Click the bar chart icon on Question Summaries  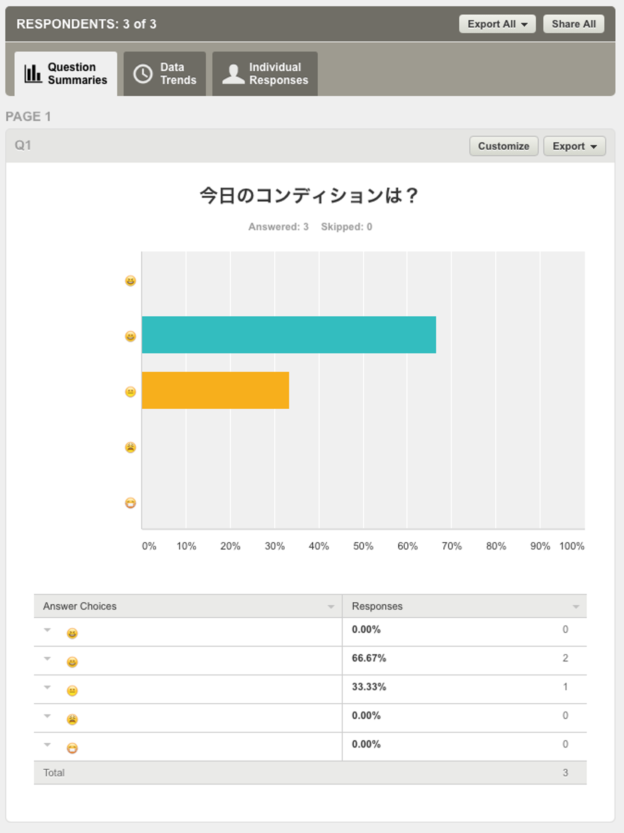pos(33,74)
